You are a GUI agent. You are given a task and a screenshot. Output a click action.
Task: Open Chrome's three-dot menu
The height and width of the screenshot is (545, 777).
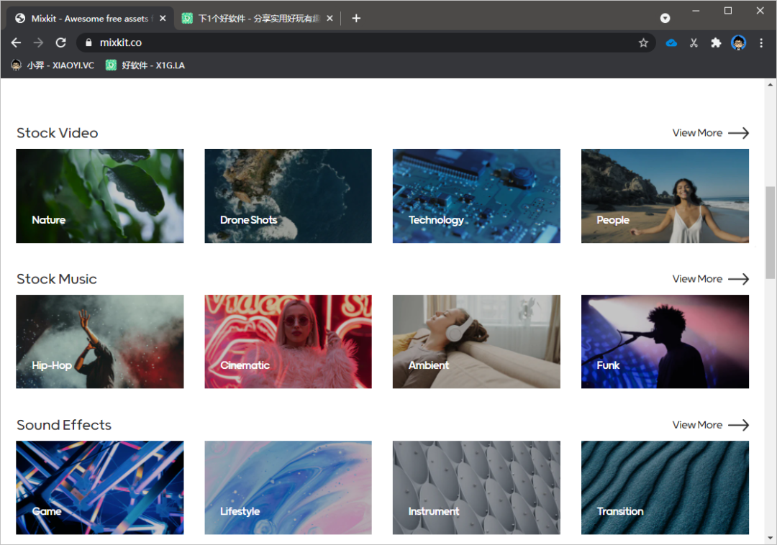coord(761,43)
